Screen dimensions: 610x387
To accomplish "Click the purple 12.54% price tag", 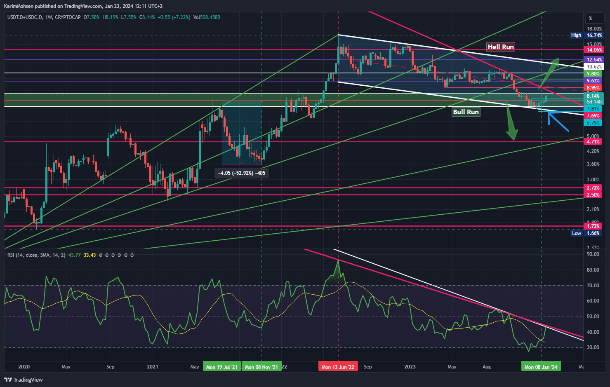I will (594, 60).
